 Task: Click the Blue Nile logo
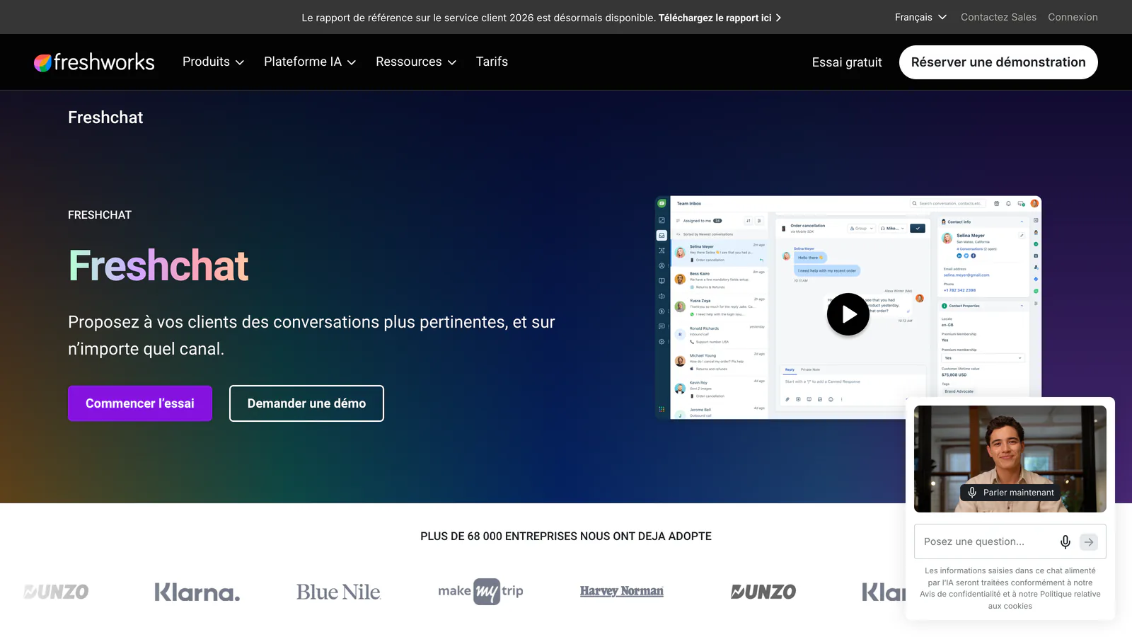pyautogui.click(x=338, y=592)
